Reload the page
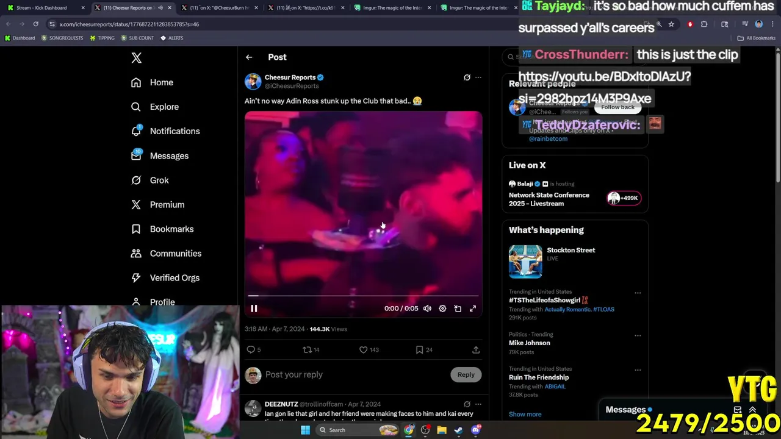781x439 pixels. [x=35, y=24]
